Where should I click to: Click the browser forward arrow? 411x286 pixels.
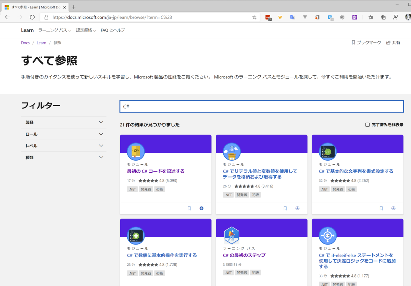click(20, 17)
